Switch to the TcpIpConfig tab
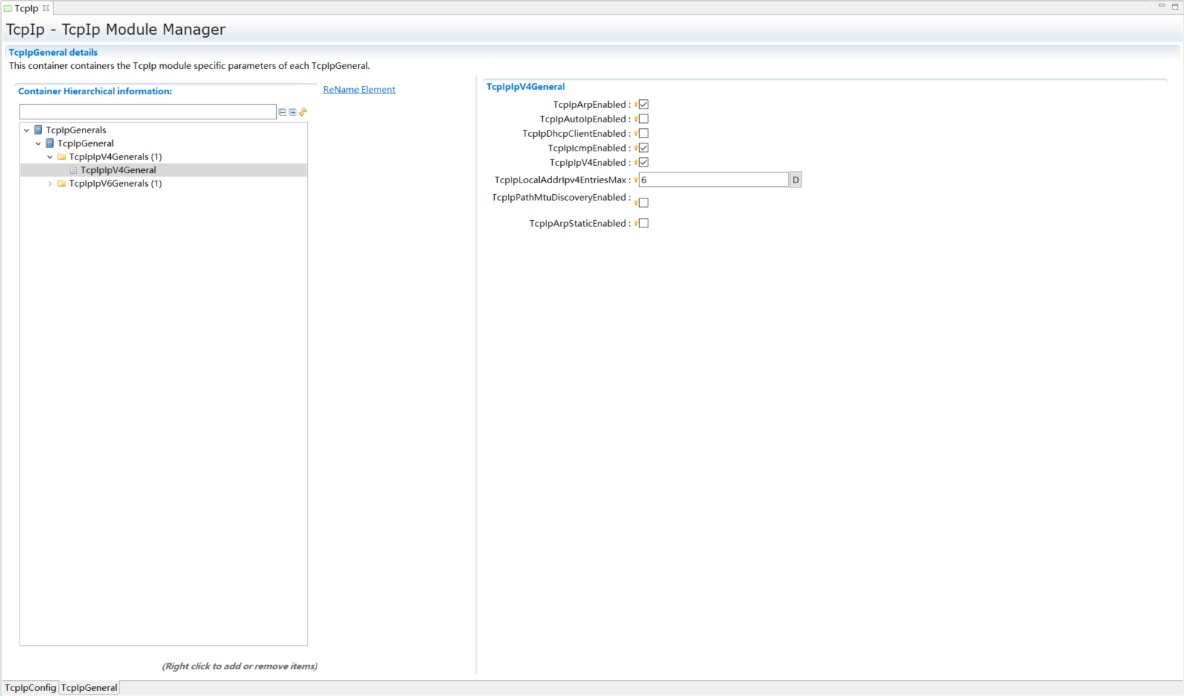 point(30,687)
